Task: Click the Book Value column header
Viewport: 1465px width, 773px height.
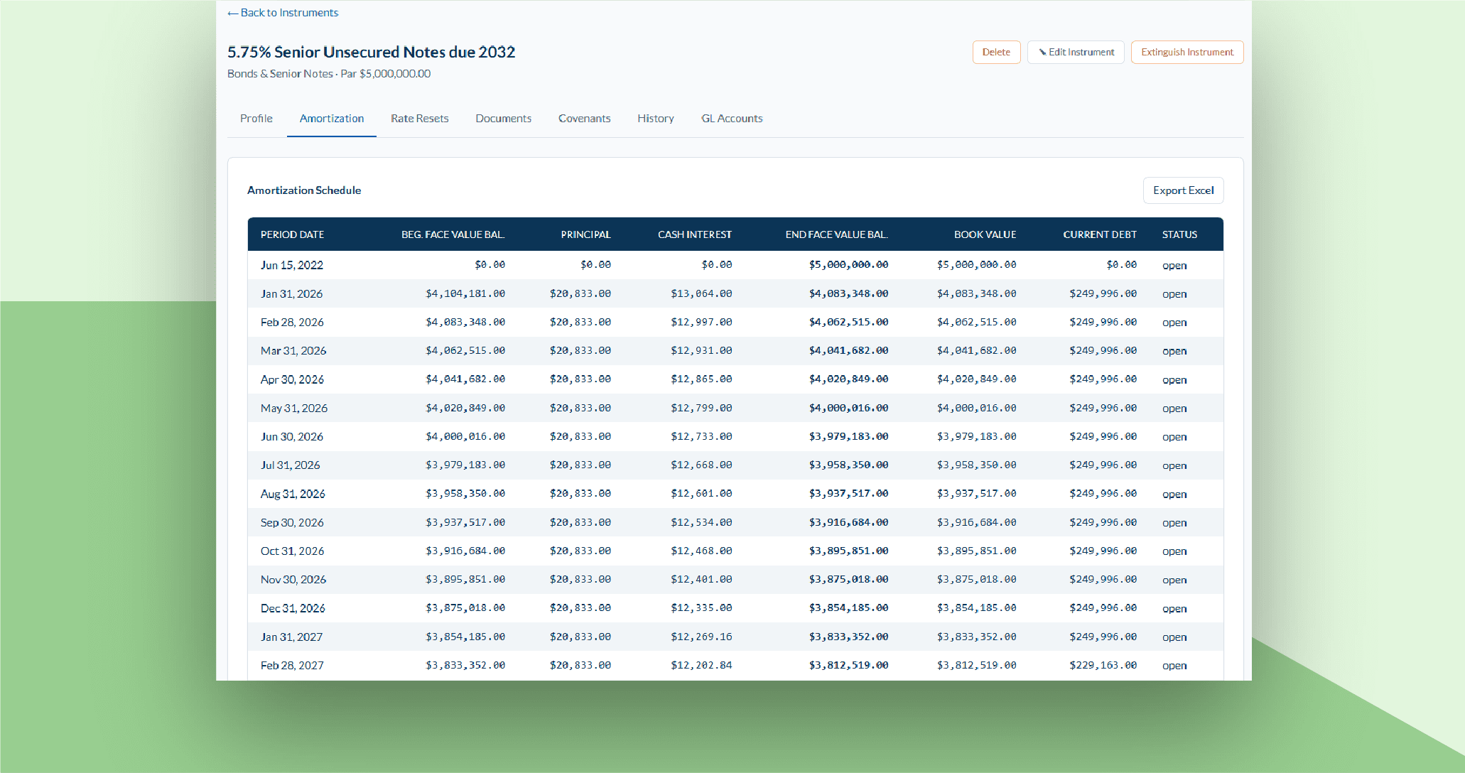Action: (x=985, y=234)
